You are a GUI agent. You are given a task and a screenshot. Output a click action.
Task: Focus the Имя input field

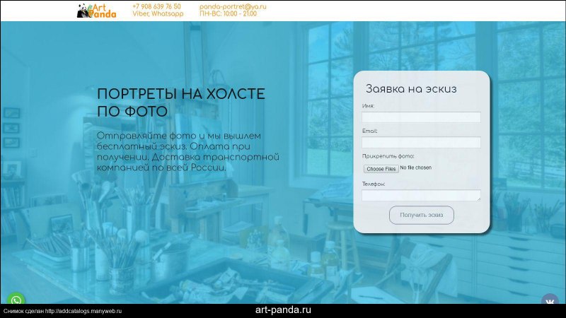click(421, 117)
